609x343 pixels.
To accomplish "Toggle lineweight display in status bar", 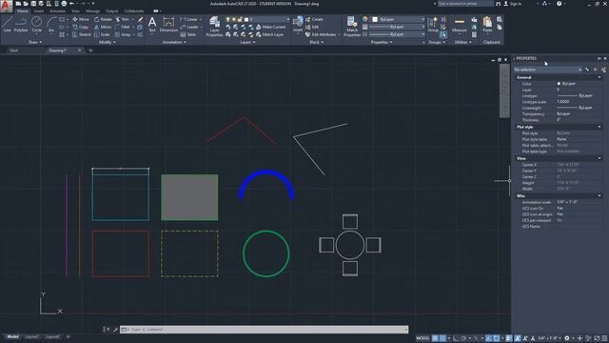I will 509,338.
